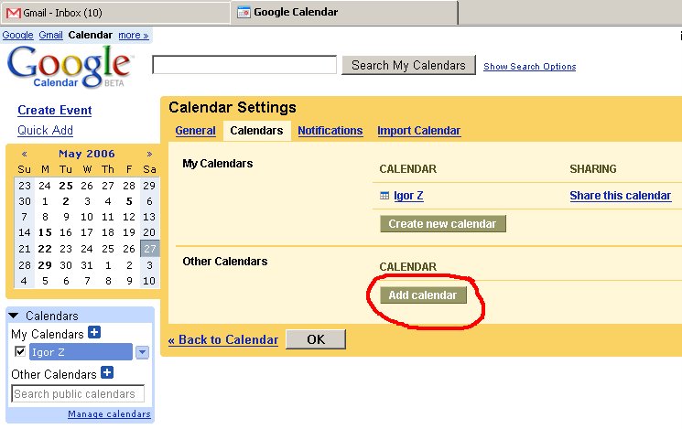Open the Igor Z calendar link in settings
Viewport: 682px width, 429px height.
click(x=408, y=196)
